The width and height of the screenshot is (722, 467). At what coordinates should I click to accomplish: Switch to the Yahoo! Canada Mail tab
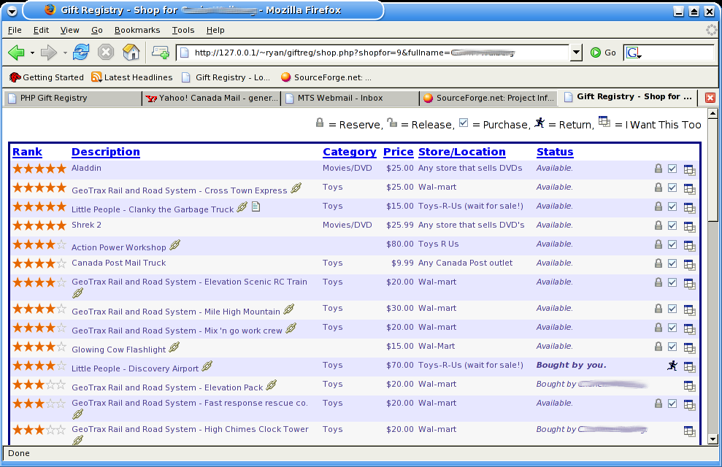pyautogui.click(x=212, y=98)
